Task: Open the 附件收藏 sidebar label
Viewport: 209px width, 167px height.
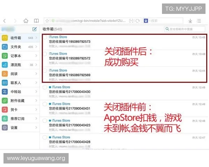Action: coord(17,101)
